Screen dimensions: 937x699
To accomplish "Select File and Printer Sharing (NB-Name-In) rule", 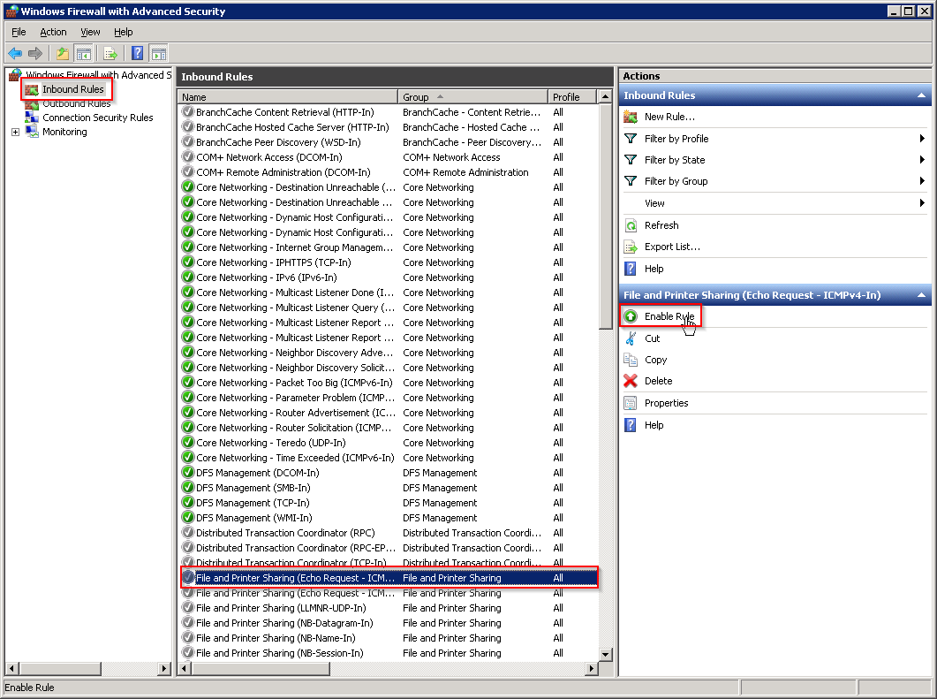I will (388, 638).
